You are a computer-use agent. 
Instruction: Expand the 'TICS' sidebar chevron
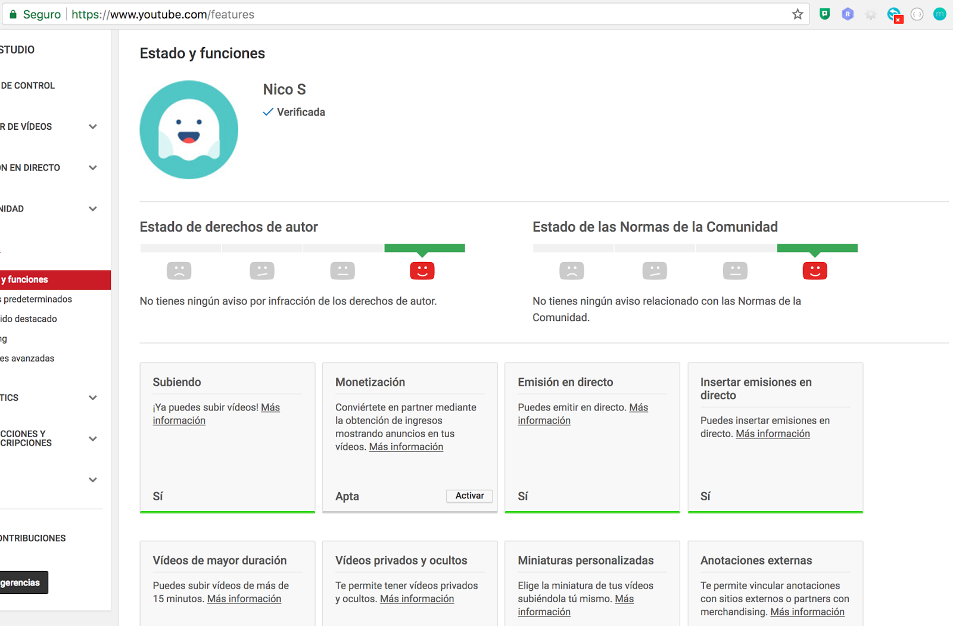pos(93,397)
